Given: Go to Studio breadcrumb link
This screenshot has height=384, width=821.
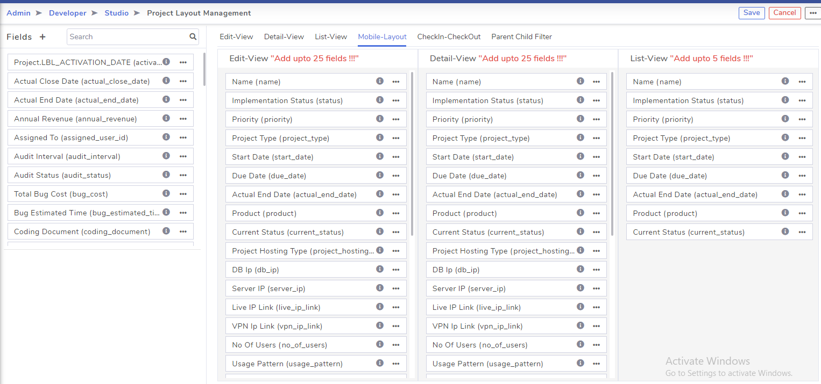Looking at the screenshot, I should (x=116, y=13).
